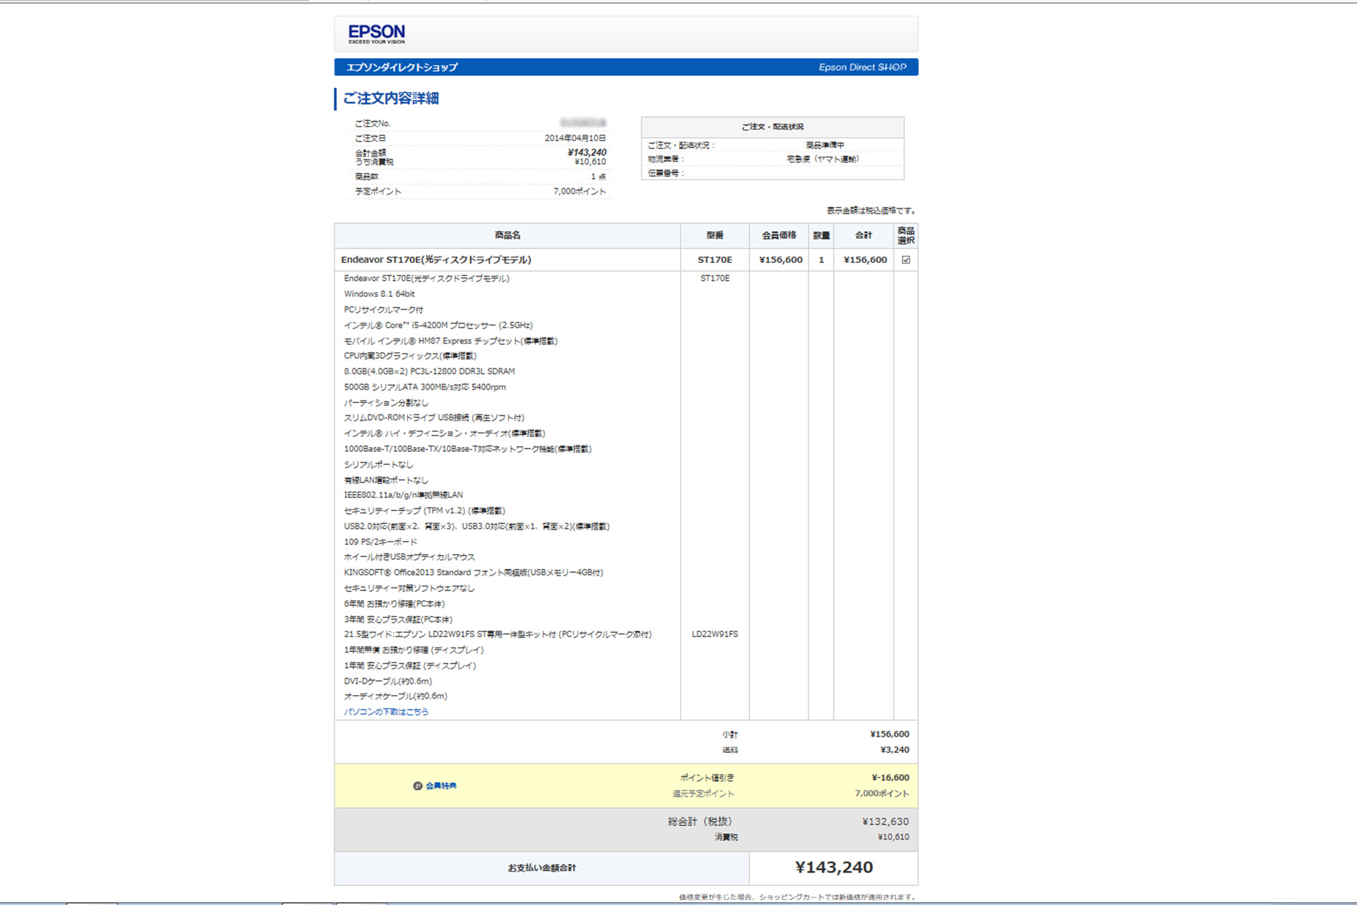The width and height of the screenshot is (1357, 905).
Task: Click the Epson Direct SHOP banner text
Action: [862, 67]
